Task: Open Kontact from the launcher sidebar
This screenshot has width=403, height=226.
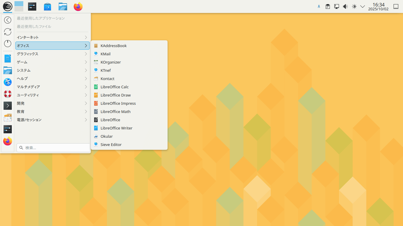Action: tap(7, 117)
